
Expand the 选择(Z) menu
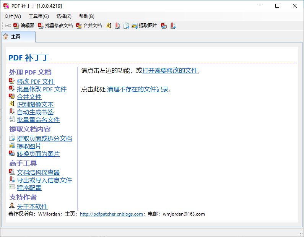click(64, 16)
